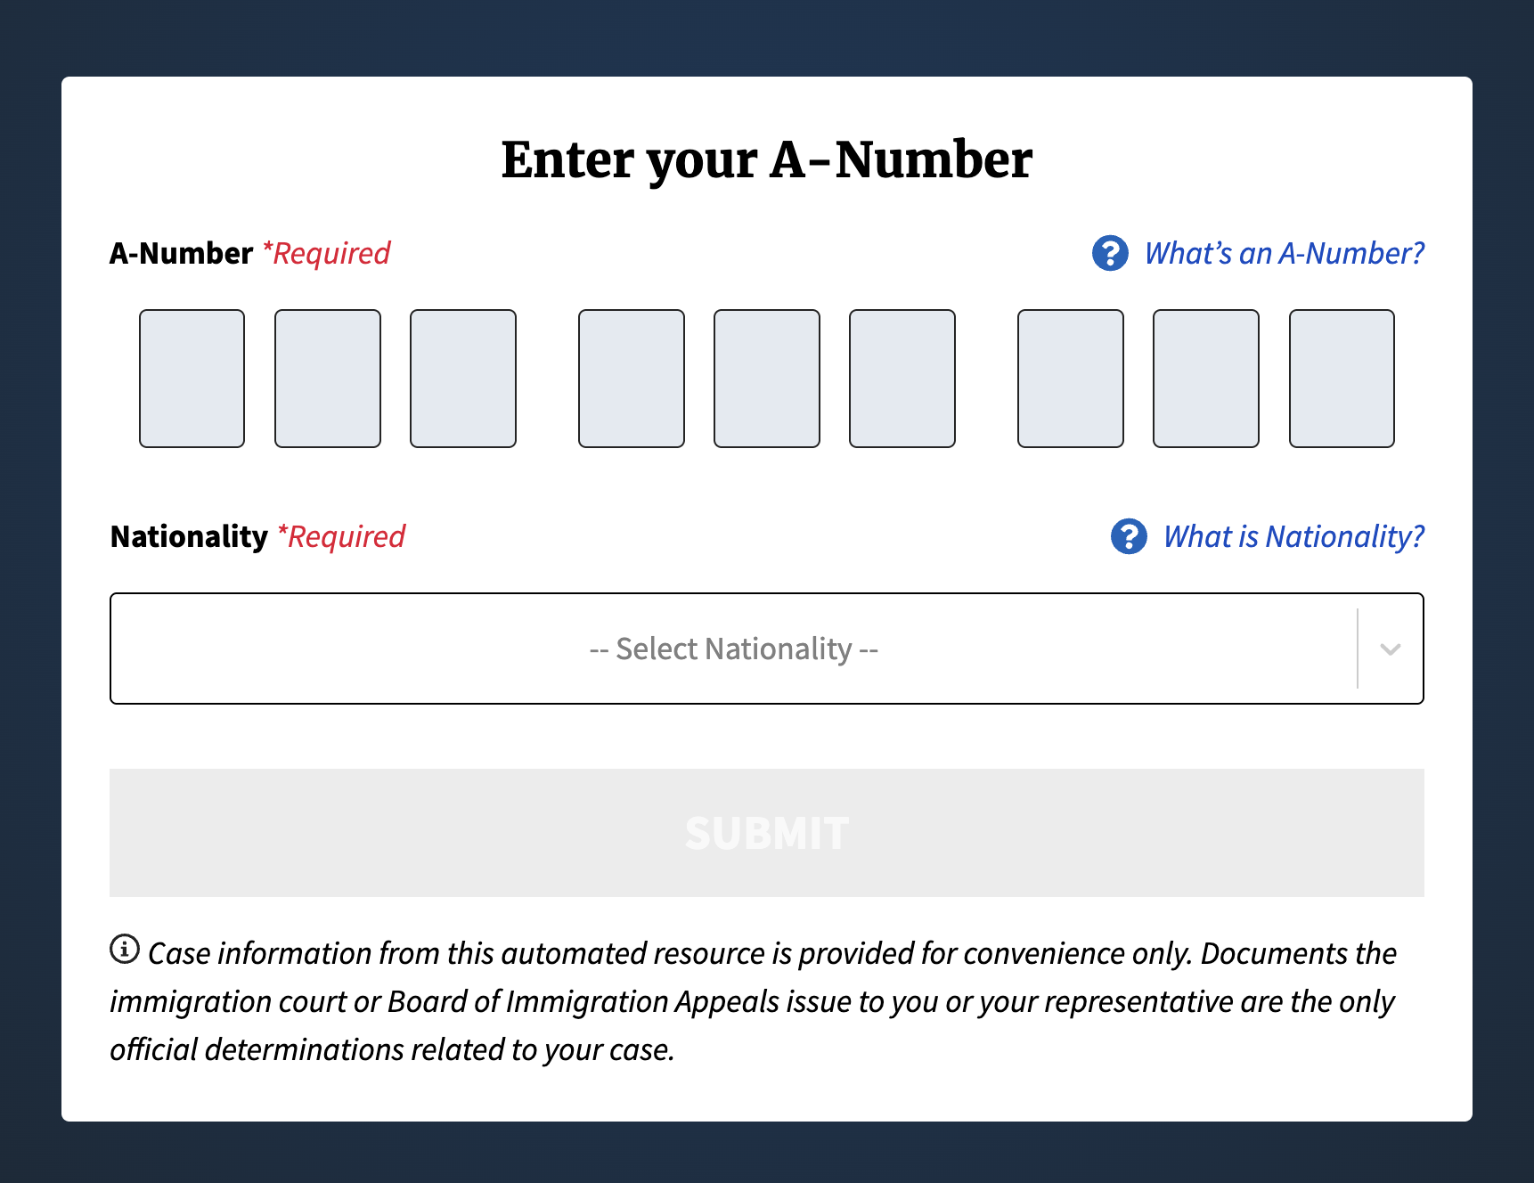This screenshot has height=1183, width=1534.
Task: Click the eighth A-Number digit box
Action: pyautogui.click(x=1205, y=378)
